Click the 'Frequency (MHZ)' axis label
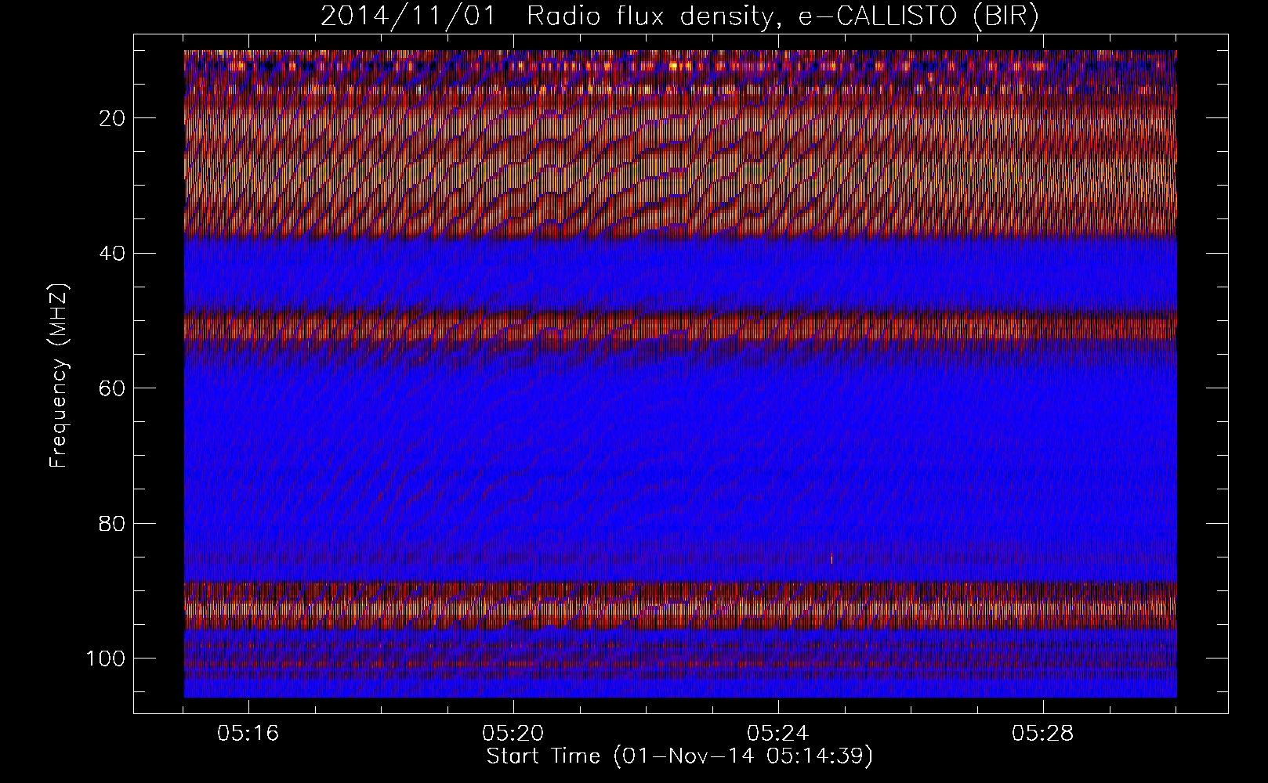 pos(60,376)
